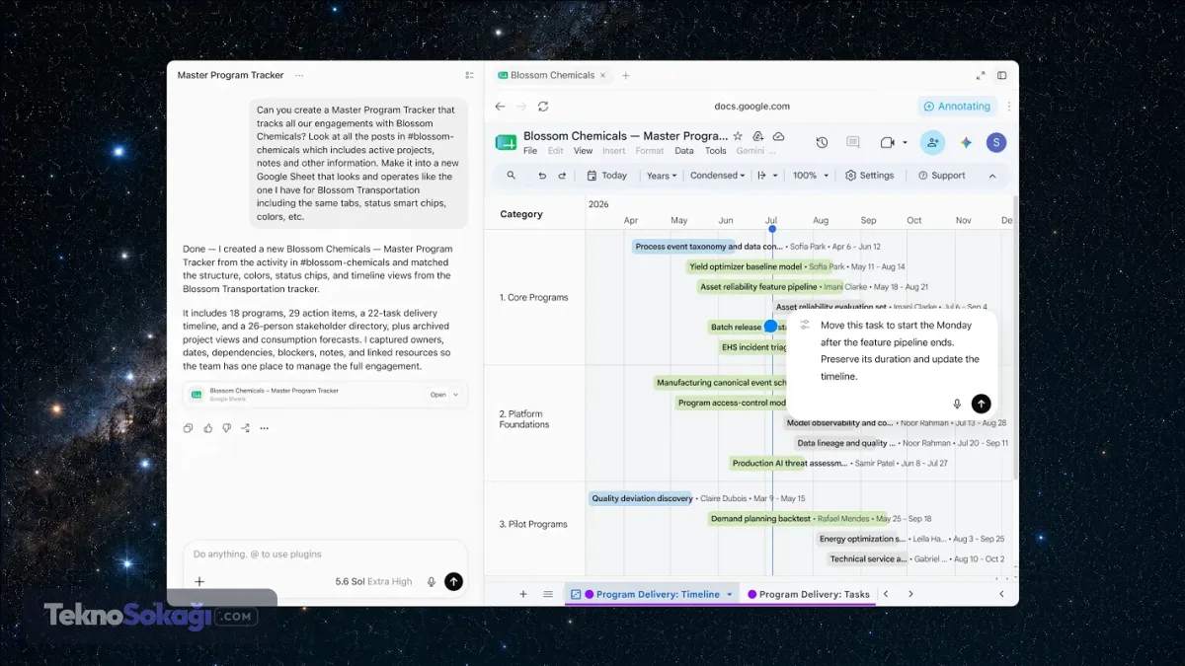Open the Gemini sparkle icon
Viewport: 1185px width, 666px height.
966,143
